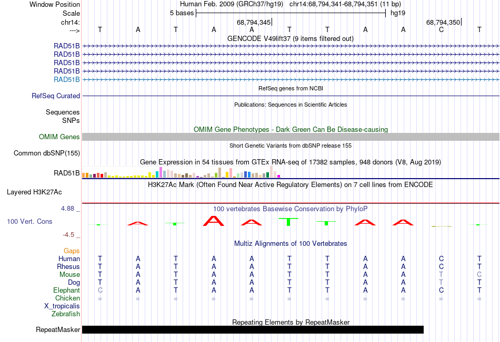
Task: Select the Rhesus alignment row label
Action: (68, 266)
